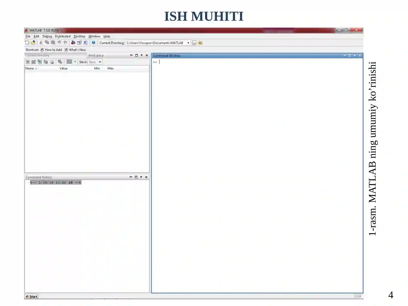Image resolution: width=408 pixels, height=306 pixels.
Task: Open the File menu
Action: click(28, 36)
